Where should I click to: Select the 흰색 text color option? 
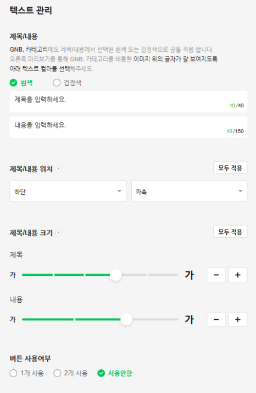[x=21, y=83]
